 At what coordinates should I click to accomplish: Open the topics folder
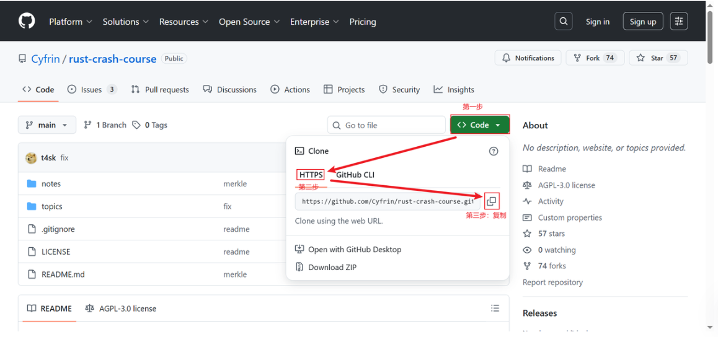[x=51, y=207]
